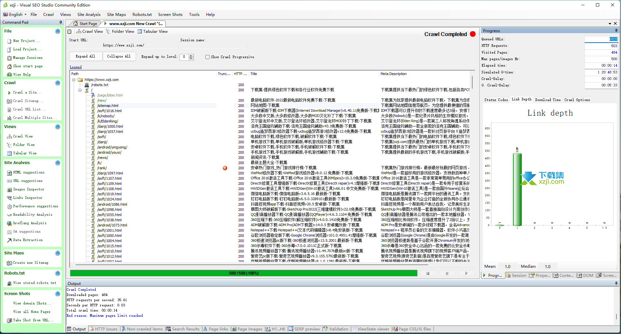Switch to Start Page tab
The height and width of the screenshot is (334, 621).
[x=85, y=23]
